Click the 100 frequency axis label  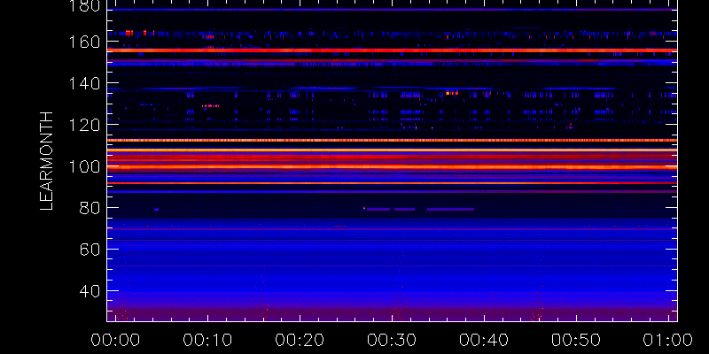[83, 166]
